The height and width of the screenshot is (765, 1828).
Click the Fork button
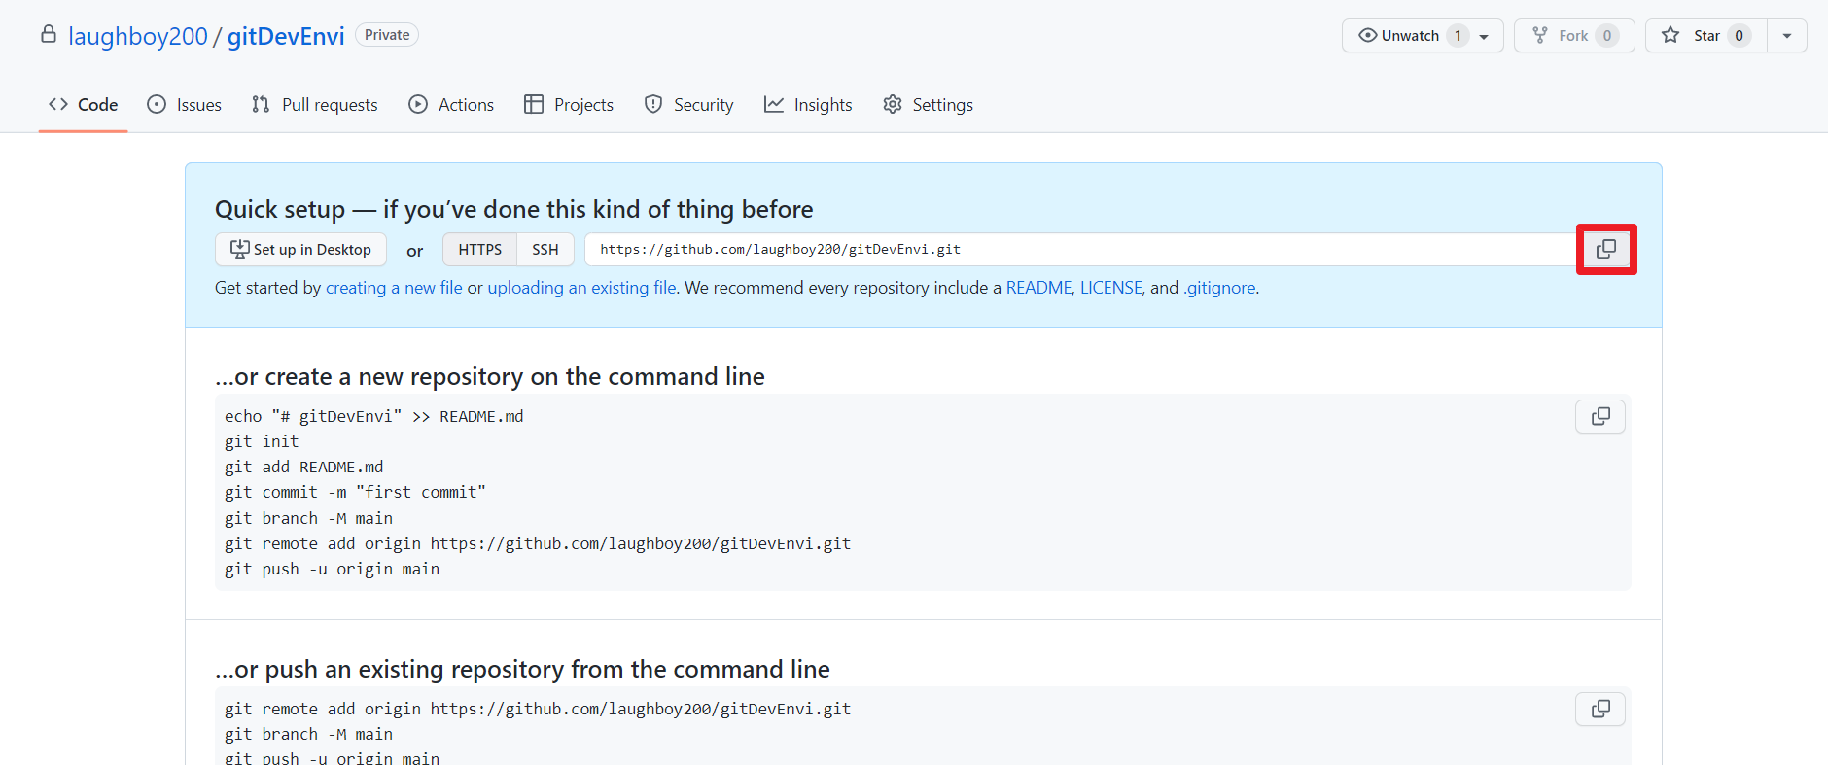tap(1574, 35)
